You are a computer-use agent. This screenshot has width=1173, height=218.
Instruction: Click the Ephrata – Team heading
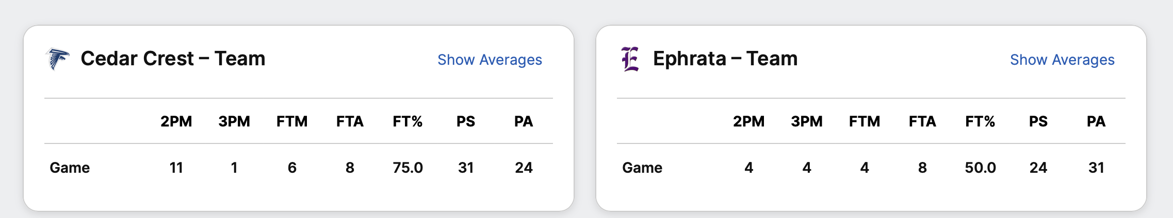coord(725,59)
